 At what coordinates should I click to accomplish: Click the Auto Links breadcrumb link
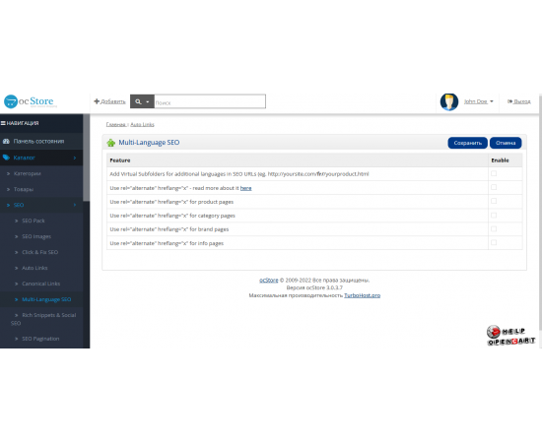click(x=143, y=125)
